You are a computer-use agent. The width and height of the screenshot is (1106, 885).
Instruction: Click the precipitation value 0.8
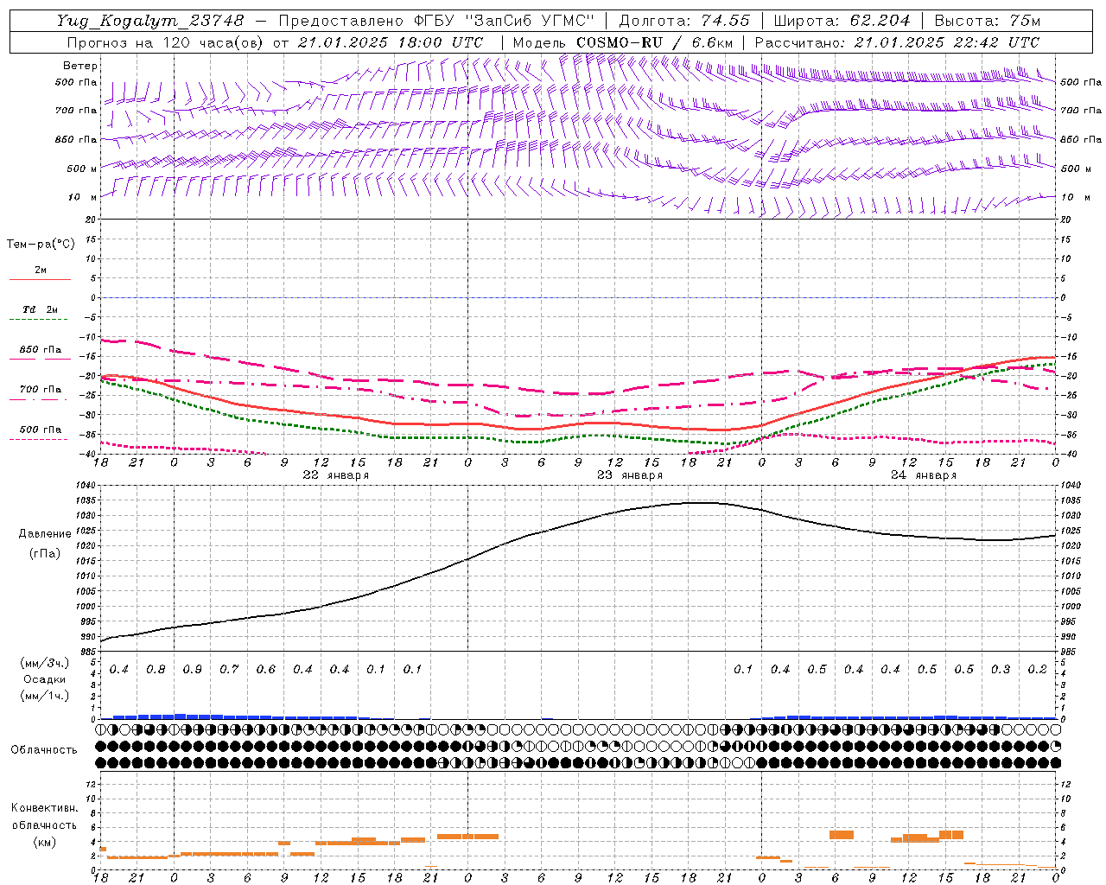[x=156, y=670]
